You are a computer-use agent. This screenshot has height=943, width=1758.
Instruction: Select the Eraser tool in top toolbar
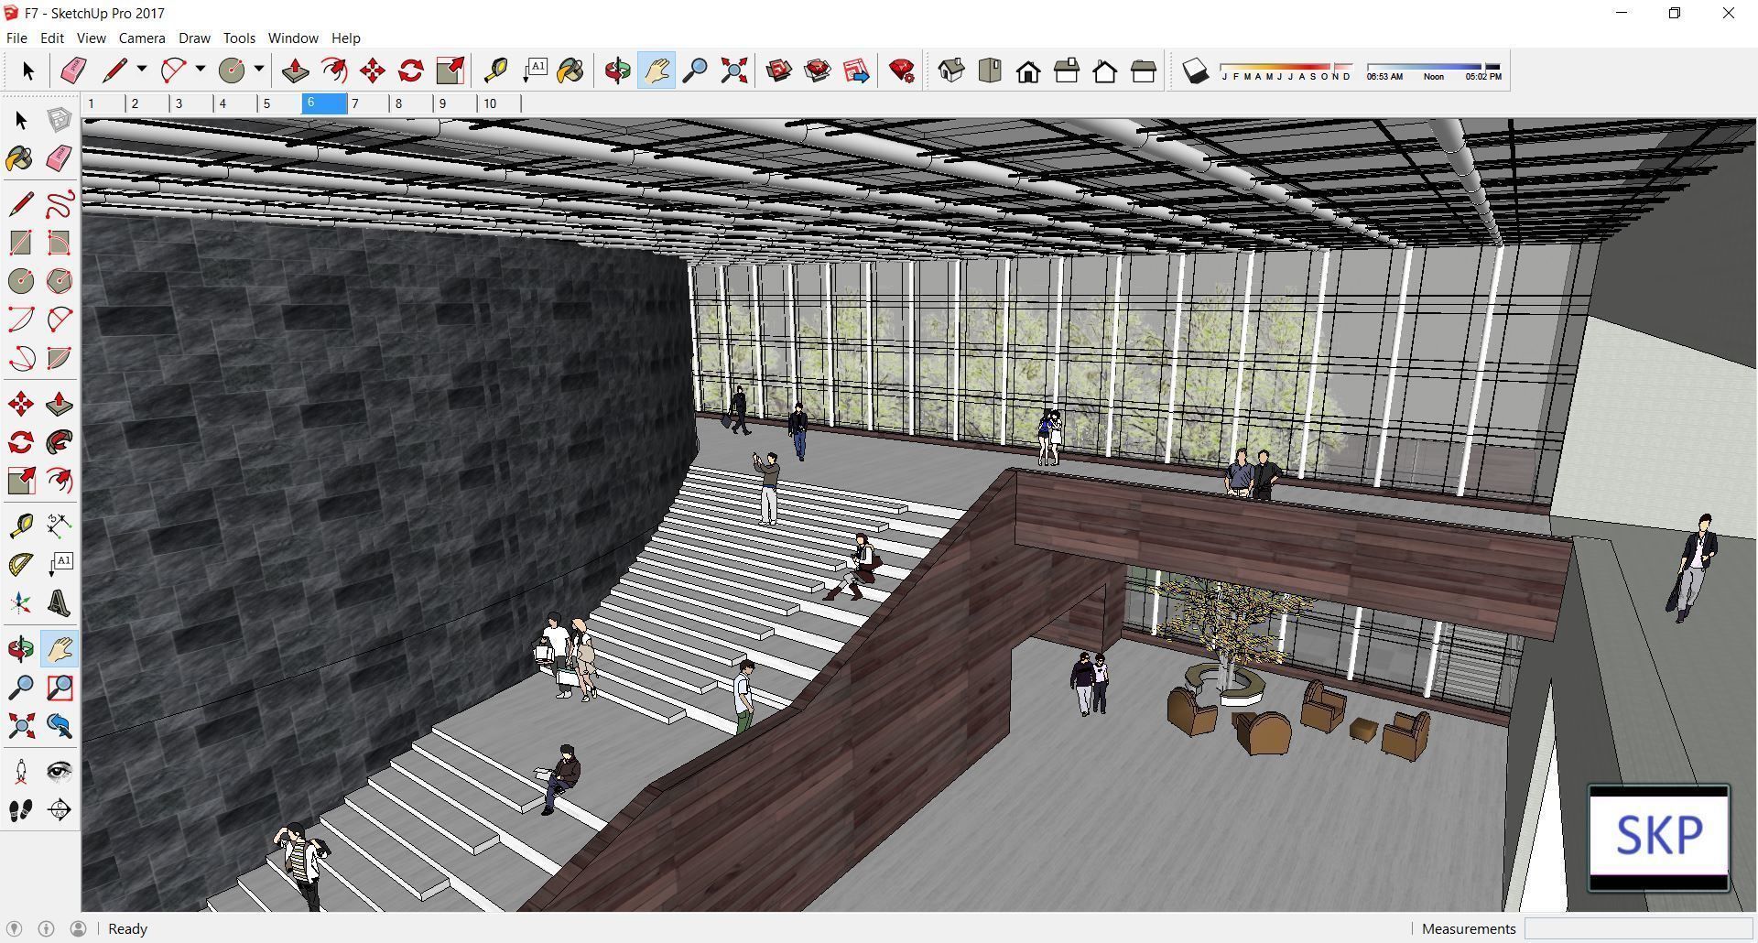(x=73, y=70)
